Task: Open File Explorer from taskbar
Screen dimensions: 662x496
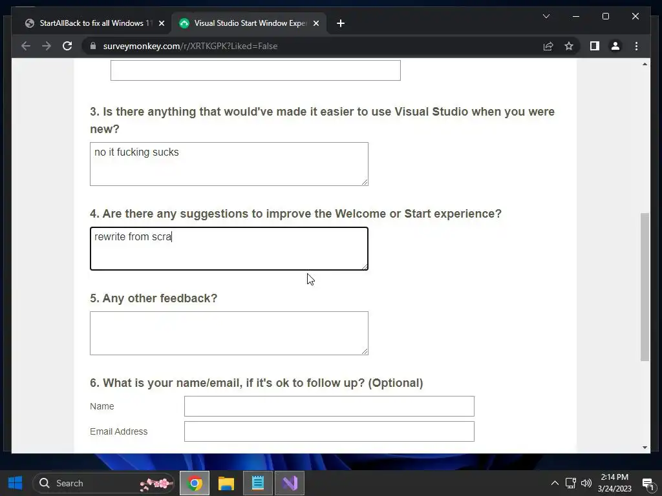Action: point(226,483)
